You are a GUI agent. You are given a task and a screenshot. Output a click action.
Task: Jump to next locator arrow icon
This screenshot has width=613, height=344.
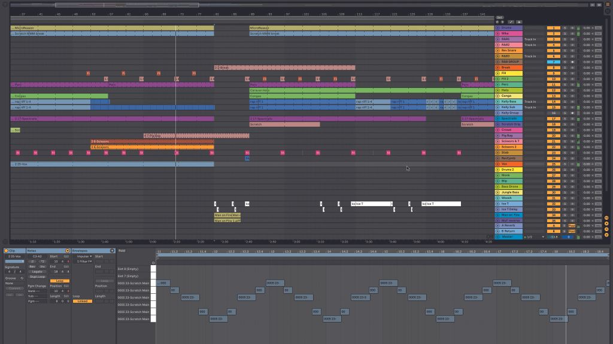click(502, 22)
